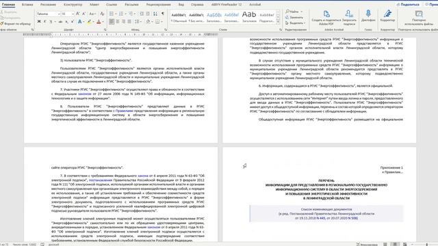438x246 pixels.
Task: Apply the large Aab Заголовок title style
Action: pos(249,18)
